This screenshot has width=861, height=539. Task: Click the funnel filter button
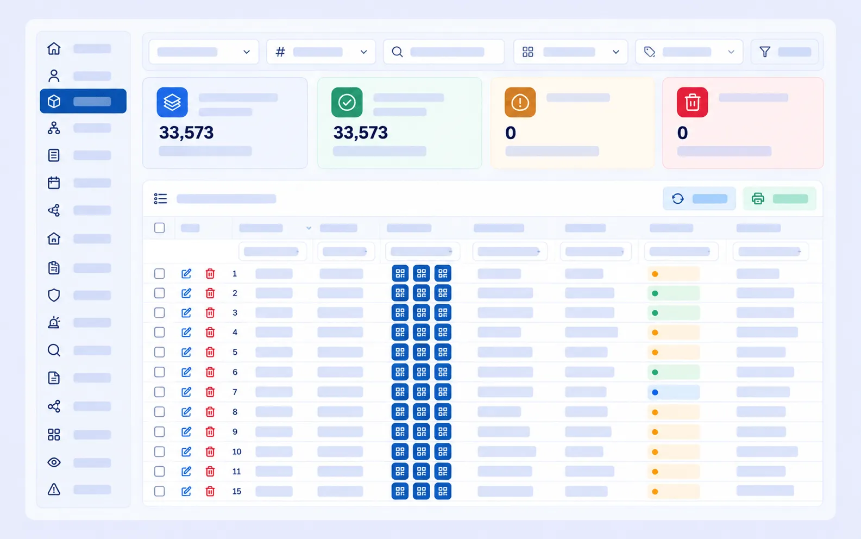(784, 52)
